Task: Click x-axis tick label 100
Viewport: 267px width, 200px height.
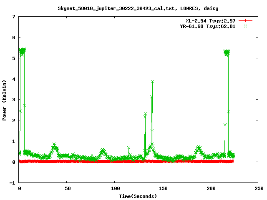Action: coord(116,188)
